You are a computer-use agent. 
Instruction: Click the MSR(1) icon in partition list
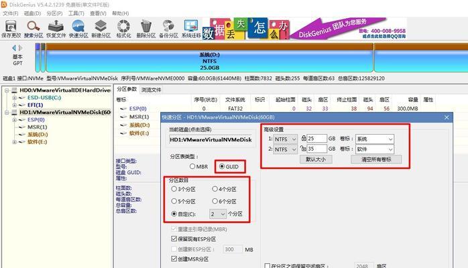point(123,117)
